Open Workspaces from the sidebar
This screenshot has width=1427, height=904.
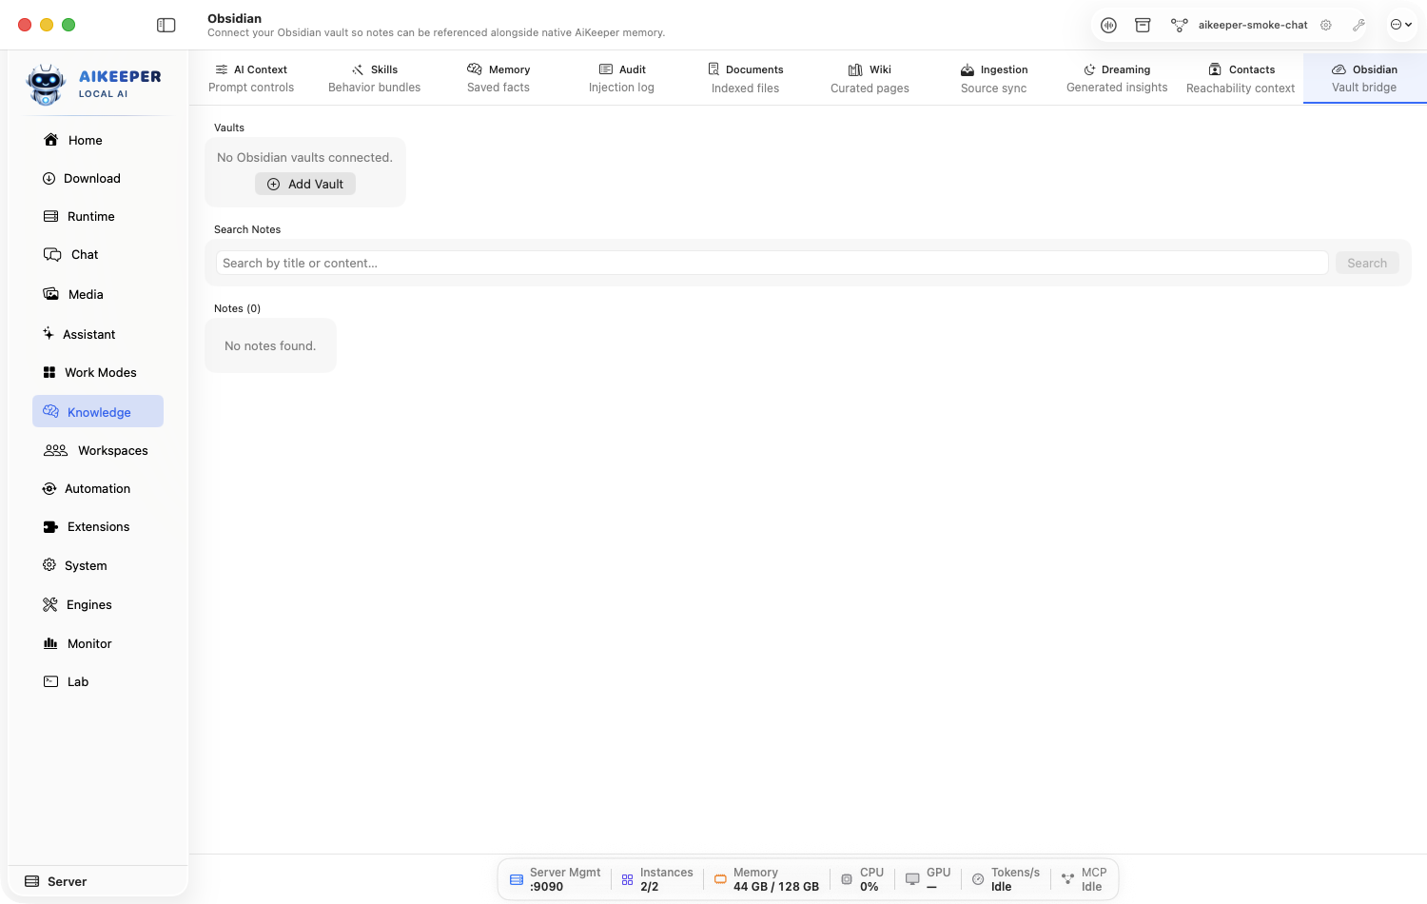tap(98, 450)
